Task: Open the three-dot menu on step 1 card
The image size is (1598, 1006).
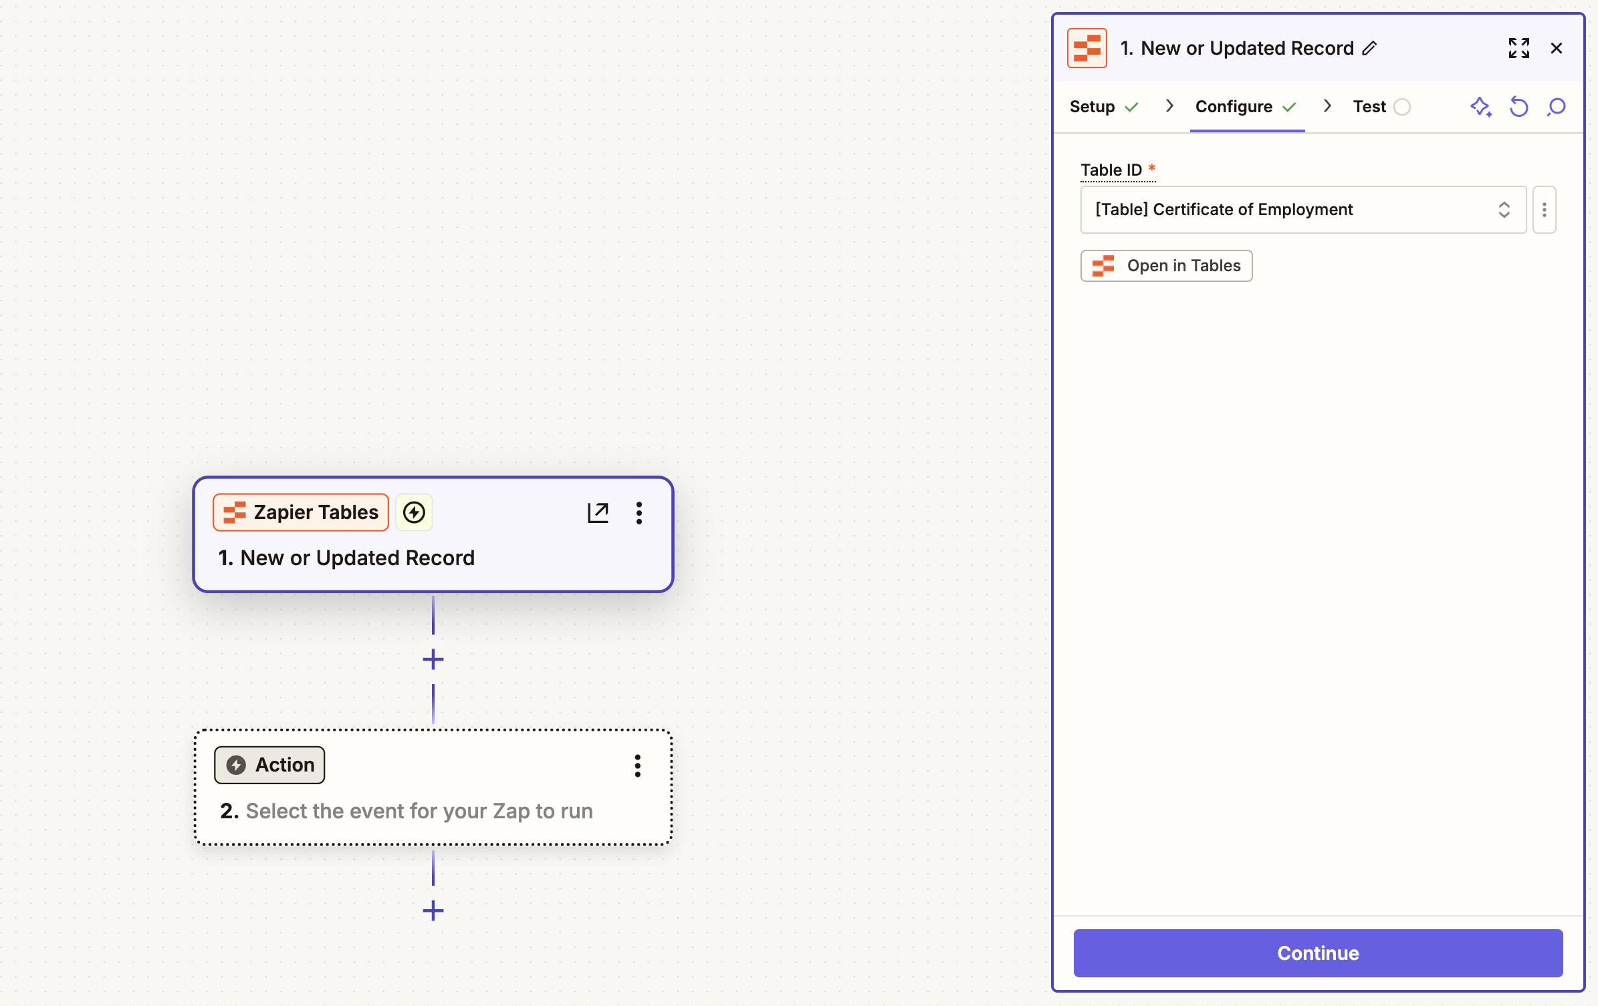Action: coord(639,512)
